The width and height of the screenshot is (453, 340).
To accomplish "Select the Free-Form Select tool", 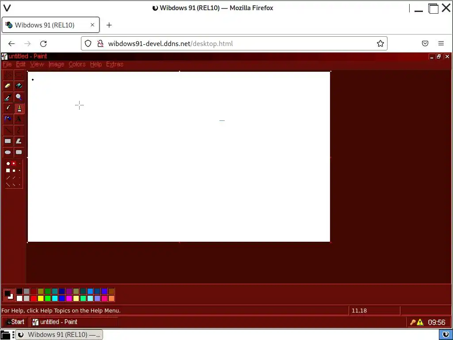I will [x=8, y=75].
